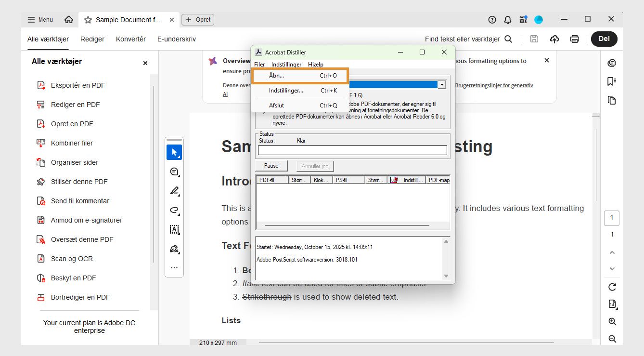Open the page thumbnails panel
This screenshot has width=644, height=356.
(x=612, y=100)
